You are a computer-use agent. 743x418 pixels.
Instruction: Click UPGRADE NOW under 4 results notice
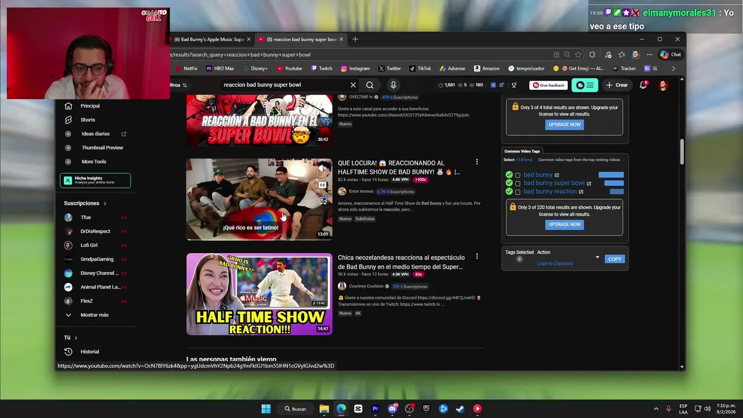coord(564,124)
